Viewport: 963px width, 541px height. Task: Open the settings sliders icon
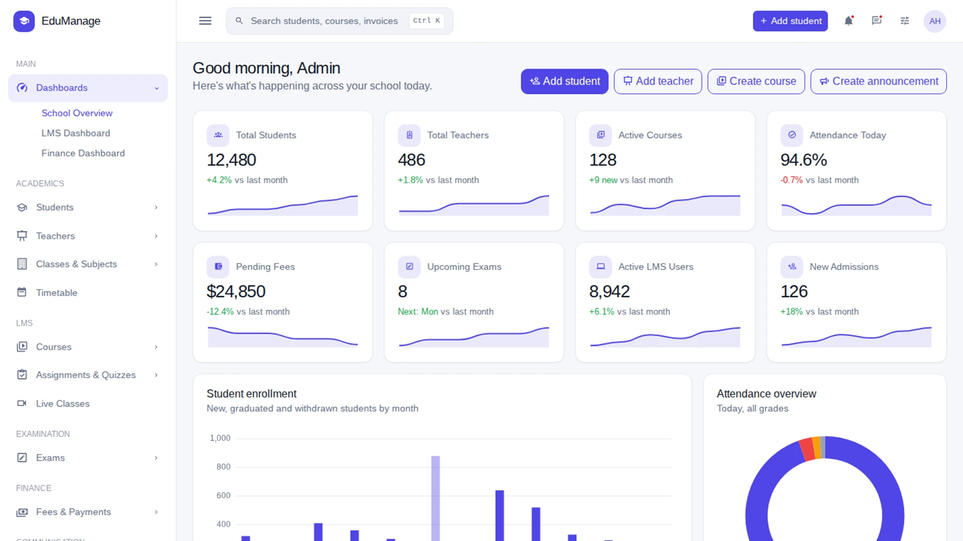(905, 21)
